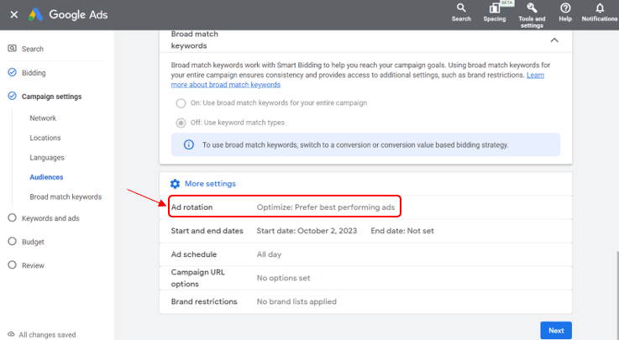The image size is (619, 340).
Task: Click the Help question mark icon
Action: 565,8
